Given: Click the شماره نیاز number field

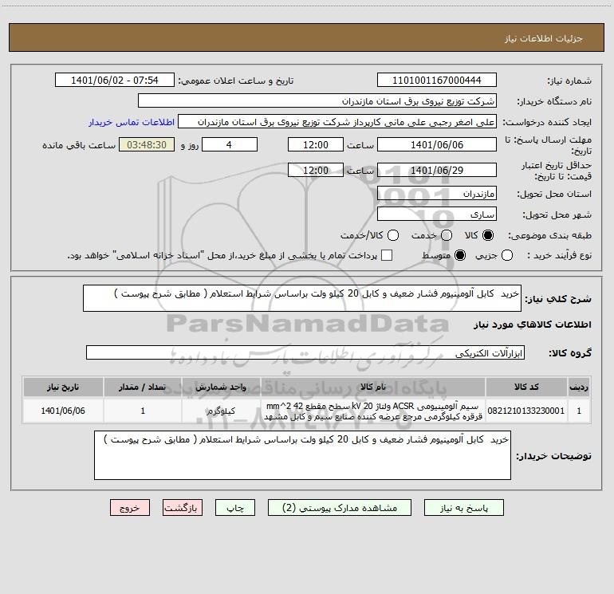Looking at the screenshot, I should [x=437, y=80].
